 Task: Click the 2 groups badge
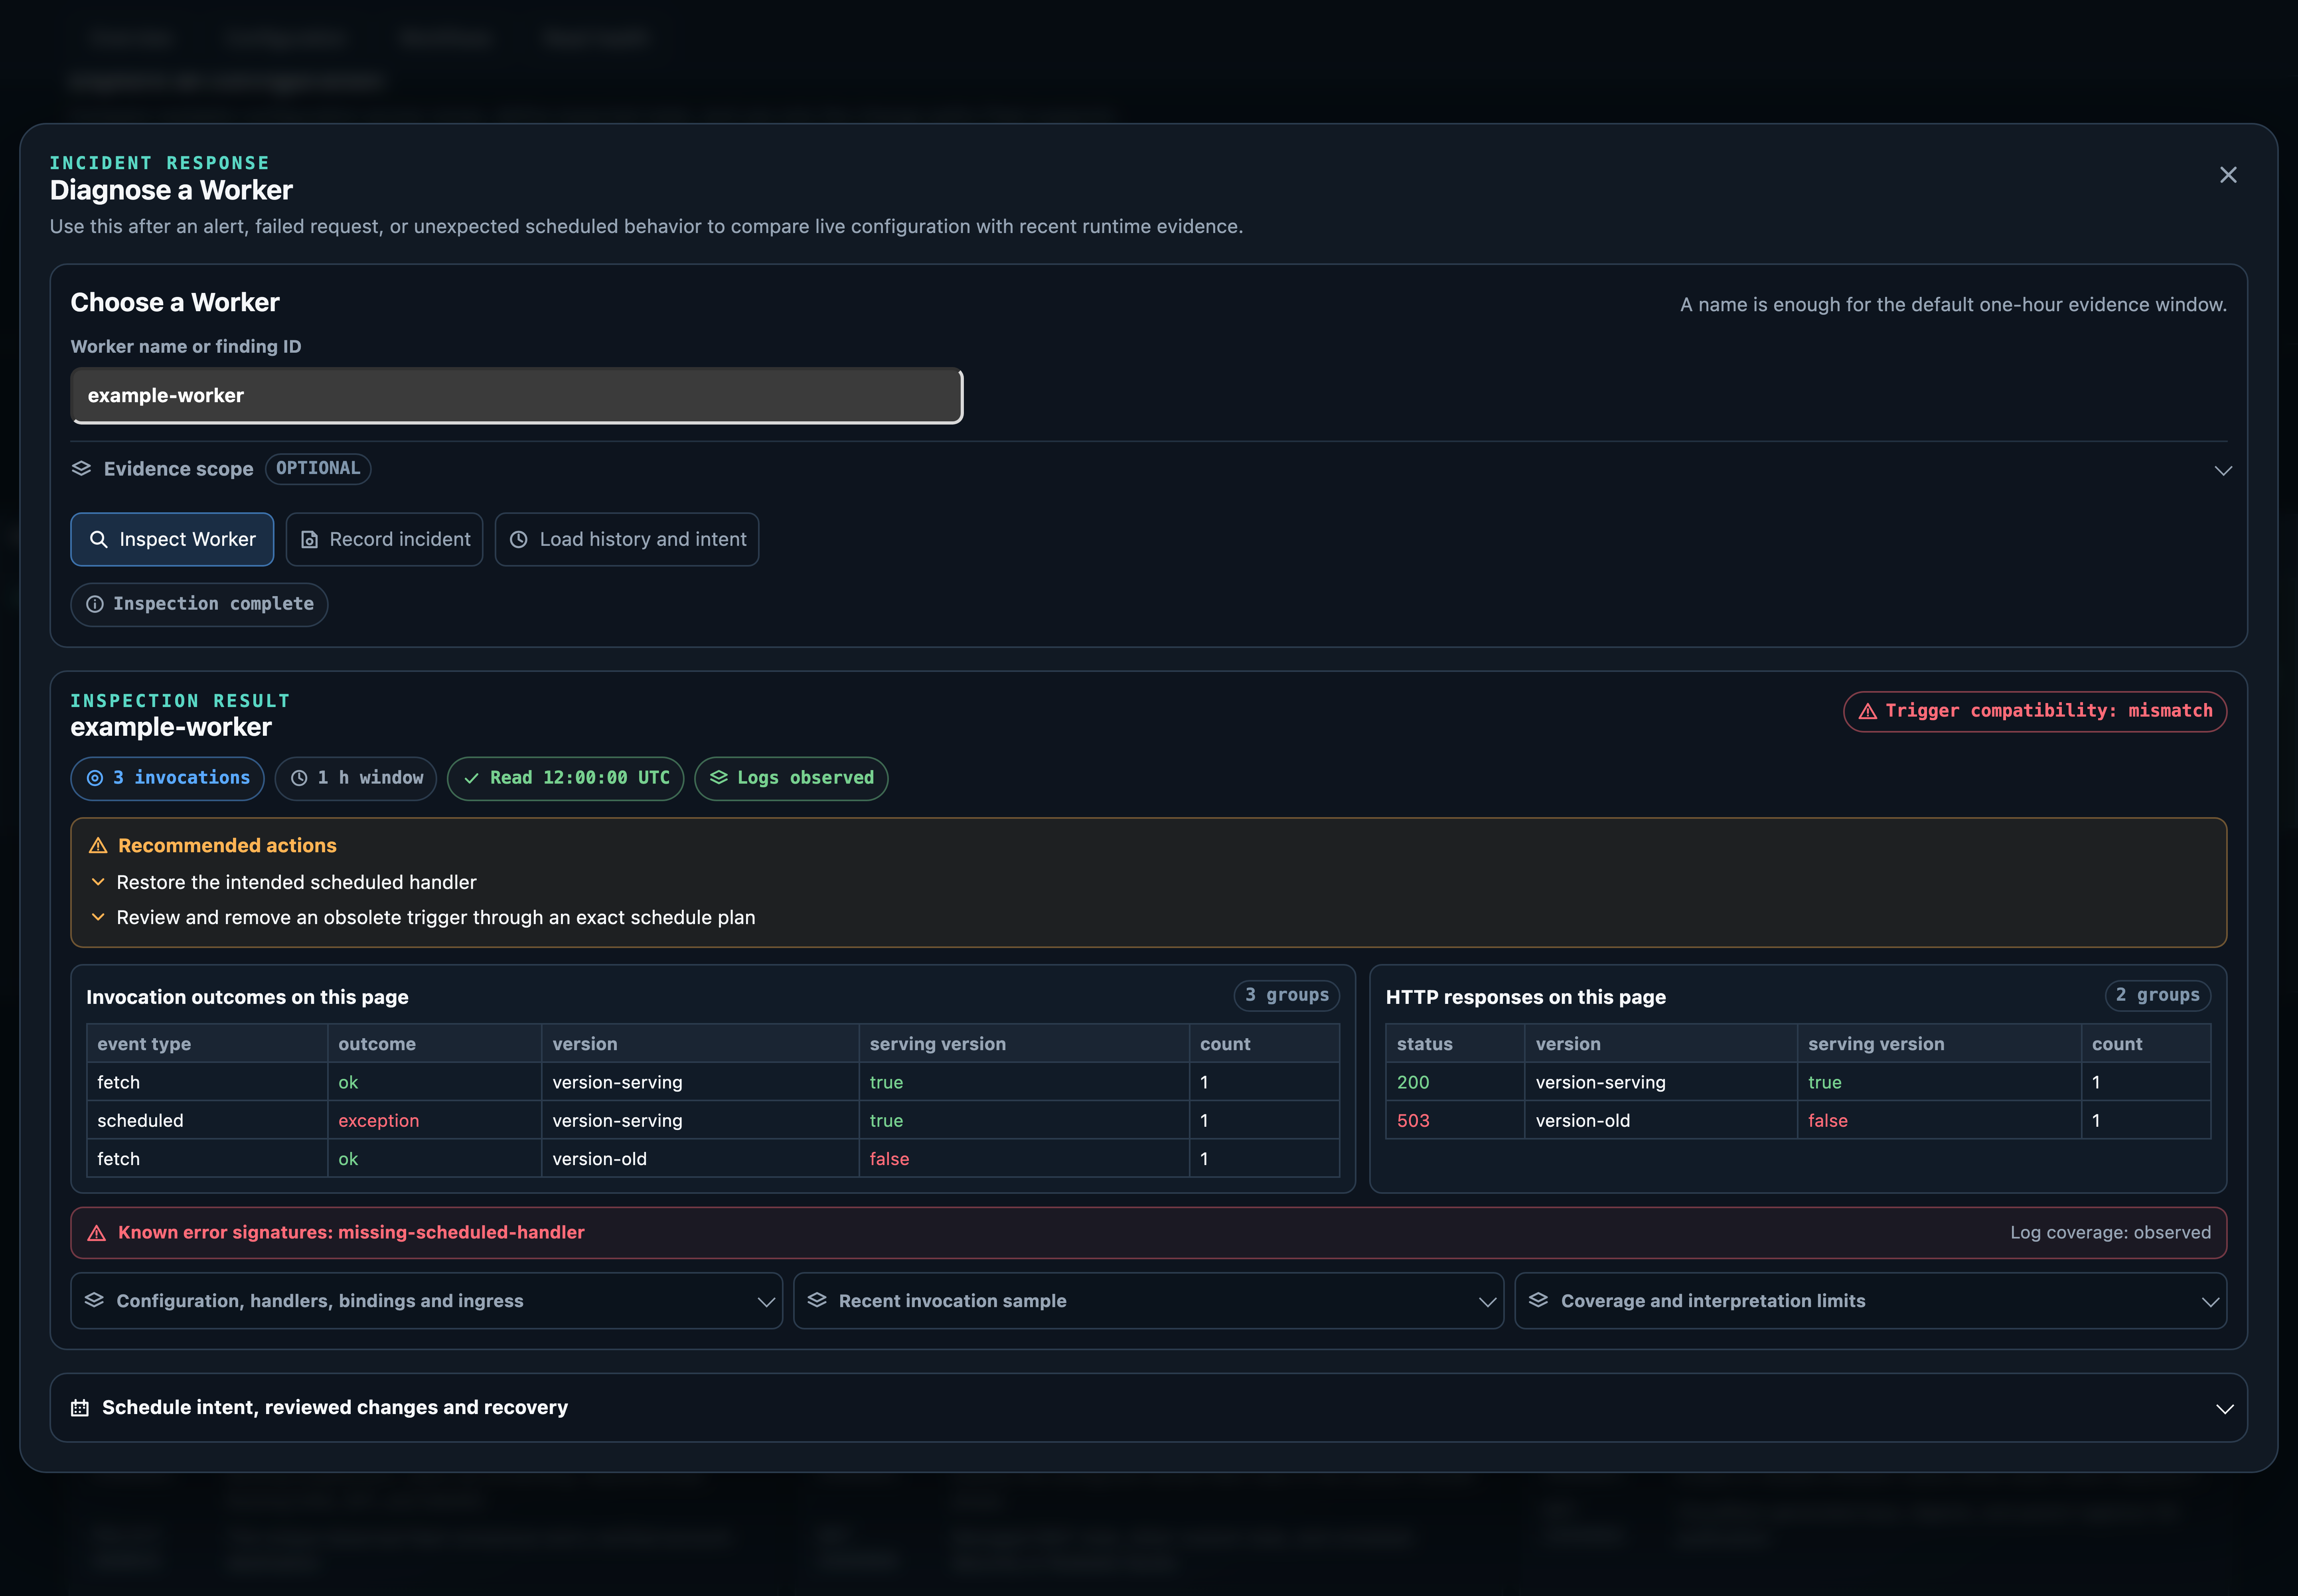(2157, 995)
